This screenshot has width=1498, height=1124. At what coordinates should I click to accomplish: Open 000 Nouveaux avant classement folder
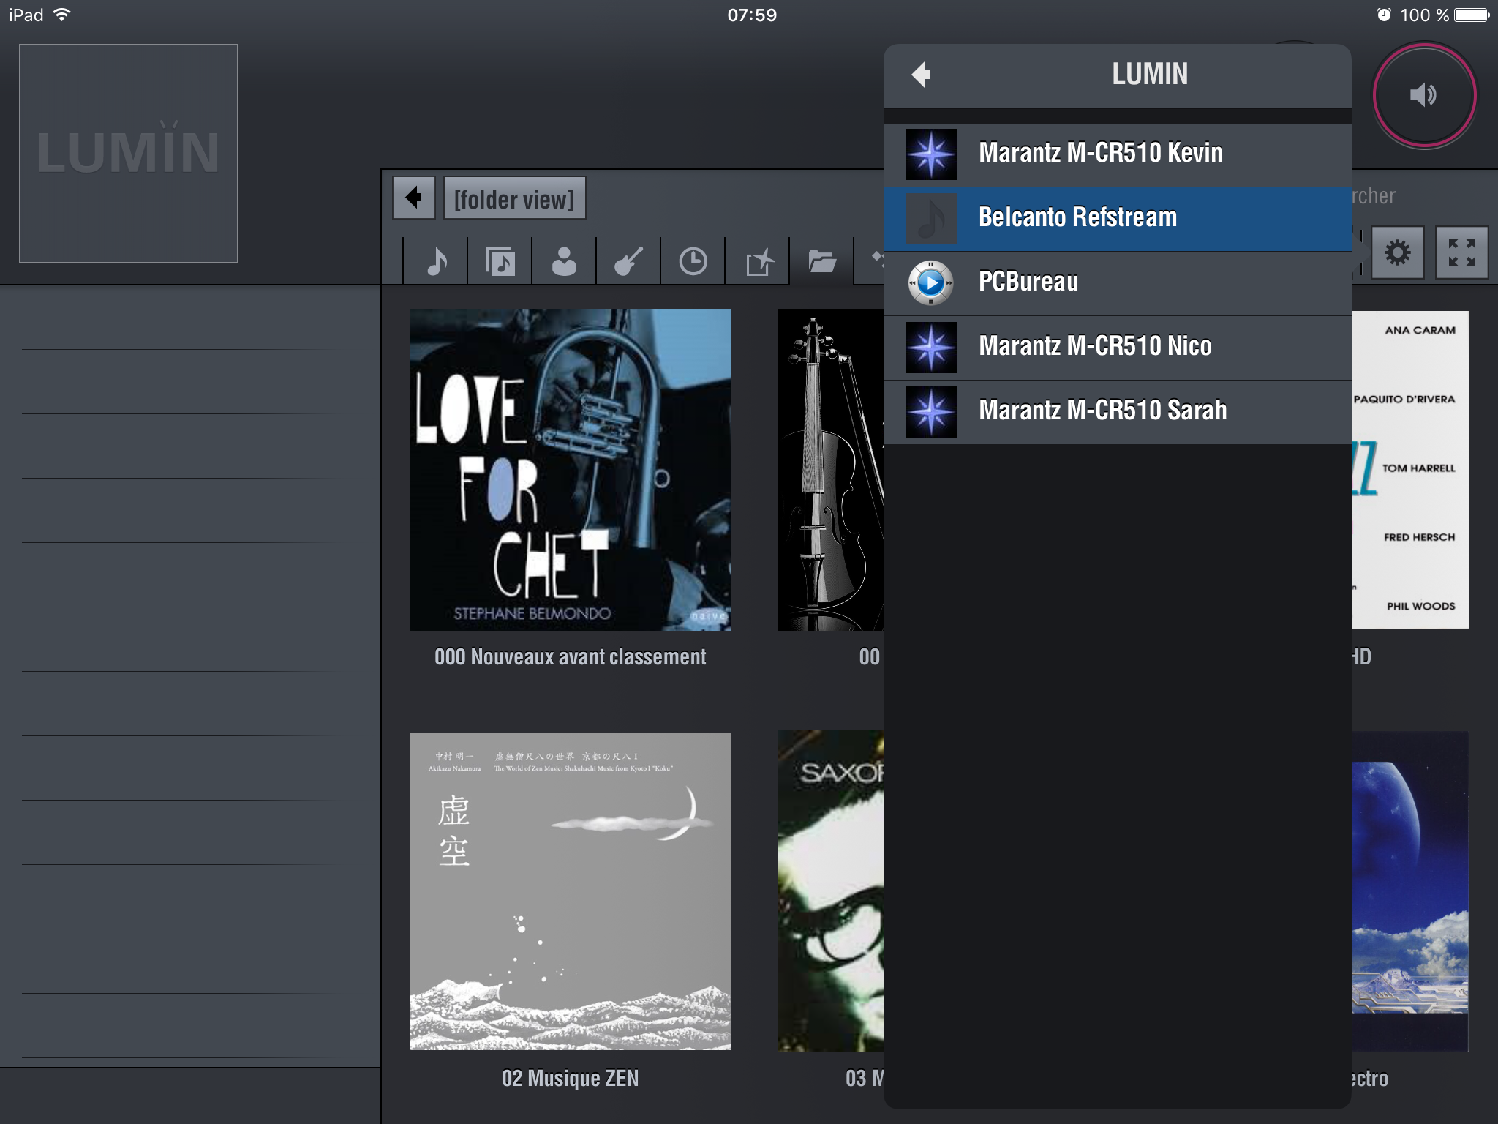click(570, 470)
